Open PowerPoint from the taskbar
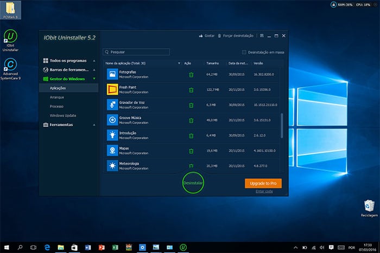380x253 pixels. tap(102, 247)
